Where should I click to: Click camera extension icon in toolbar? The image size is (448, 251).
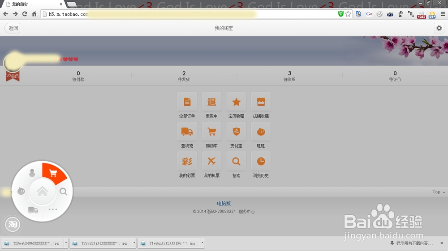point(390,14)
